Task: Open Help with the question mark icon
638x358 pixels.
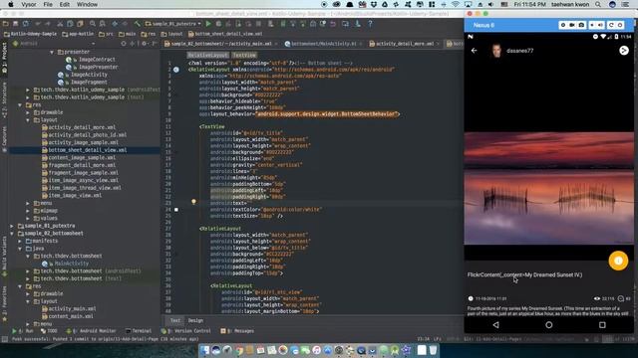Action: 370,24
